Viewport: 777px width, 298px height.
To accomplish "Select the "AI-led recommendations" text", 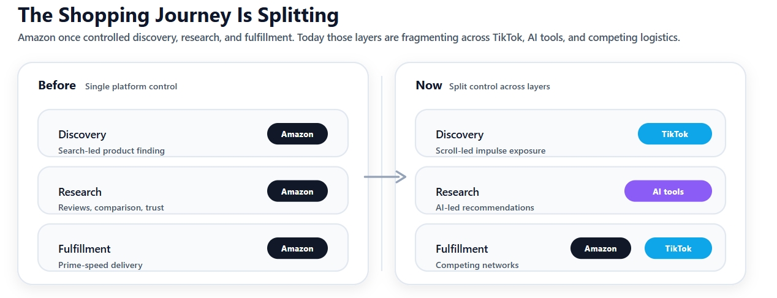I will coord(485,207).
